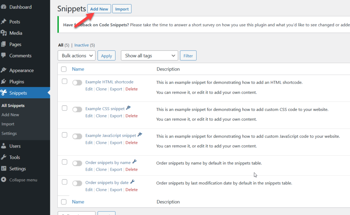Click the Appearance paintbrush icon
The height and width of the screenshot is (215, 350).
[x=3, y=70]
